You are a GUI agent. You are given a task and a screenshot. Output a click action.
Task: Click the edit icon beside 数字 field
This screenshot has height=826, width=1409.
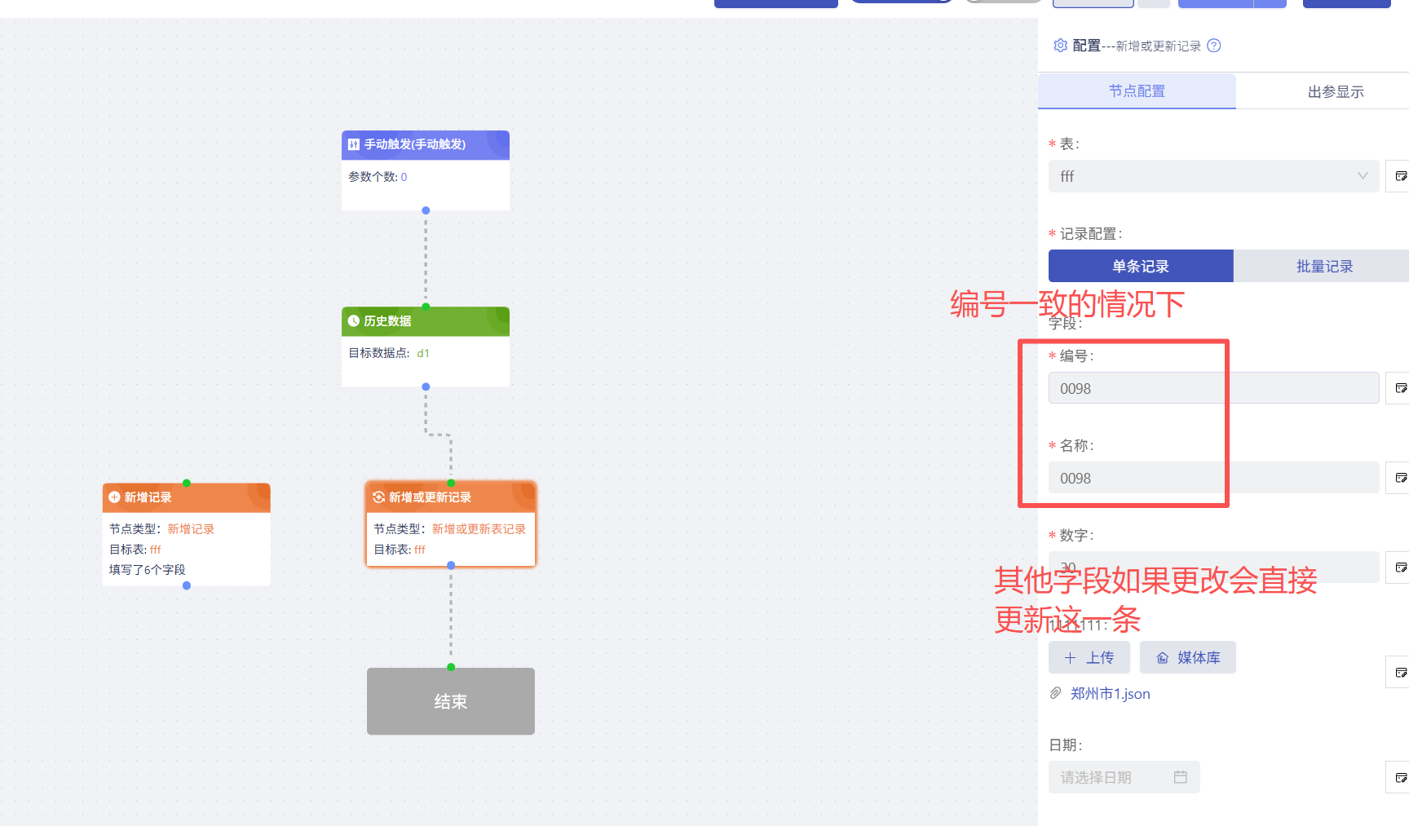point(1399,568)
